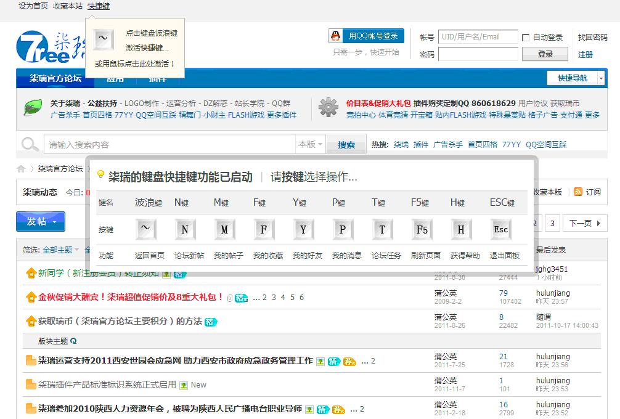Click the Esc key to 退出面板
This screenshot has height=419, width=620.
[x=500, y=229]
